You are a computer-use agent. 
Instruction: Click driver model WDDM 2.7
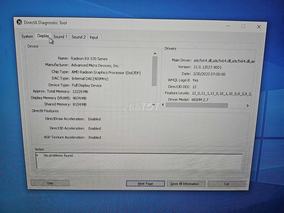click(x=200, y=100)
